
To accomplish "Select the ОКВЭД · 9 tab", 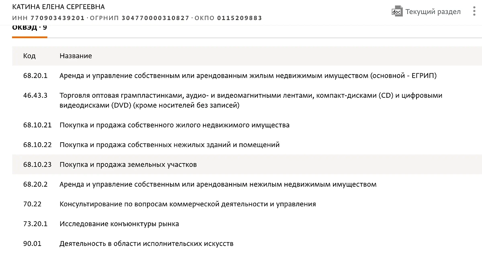I will pyautogui.click(x=29, y=28).
